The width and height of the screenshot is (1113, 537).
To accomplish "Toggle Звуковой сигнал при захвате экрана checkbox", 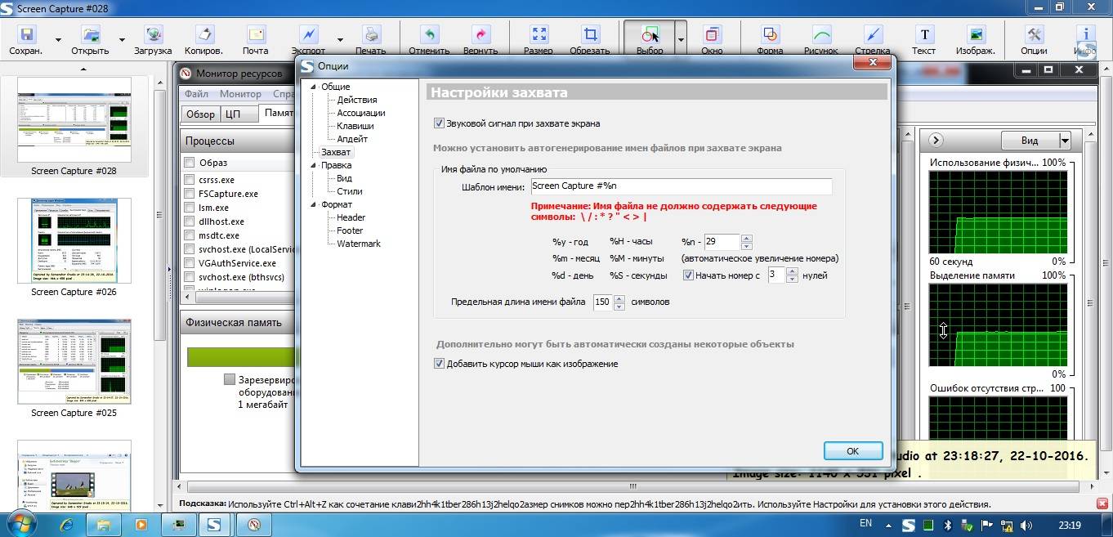I will click(439, 123).
